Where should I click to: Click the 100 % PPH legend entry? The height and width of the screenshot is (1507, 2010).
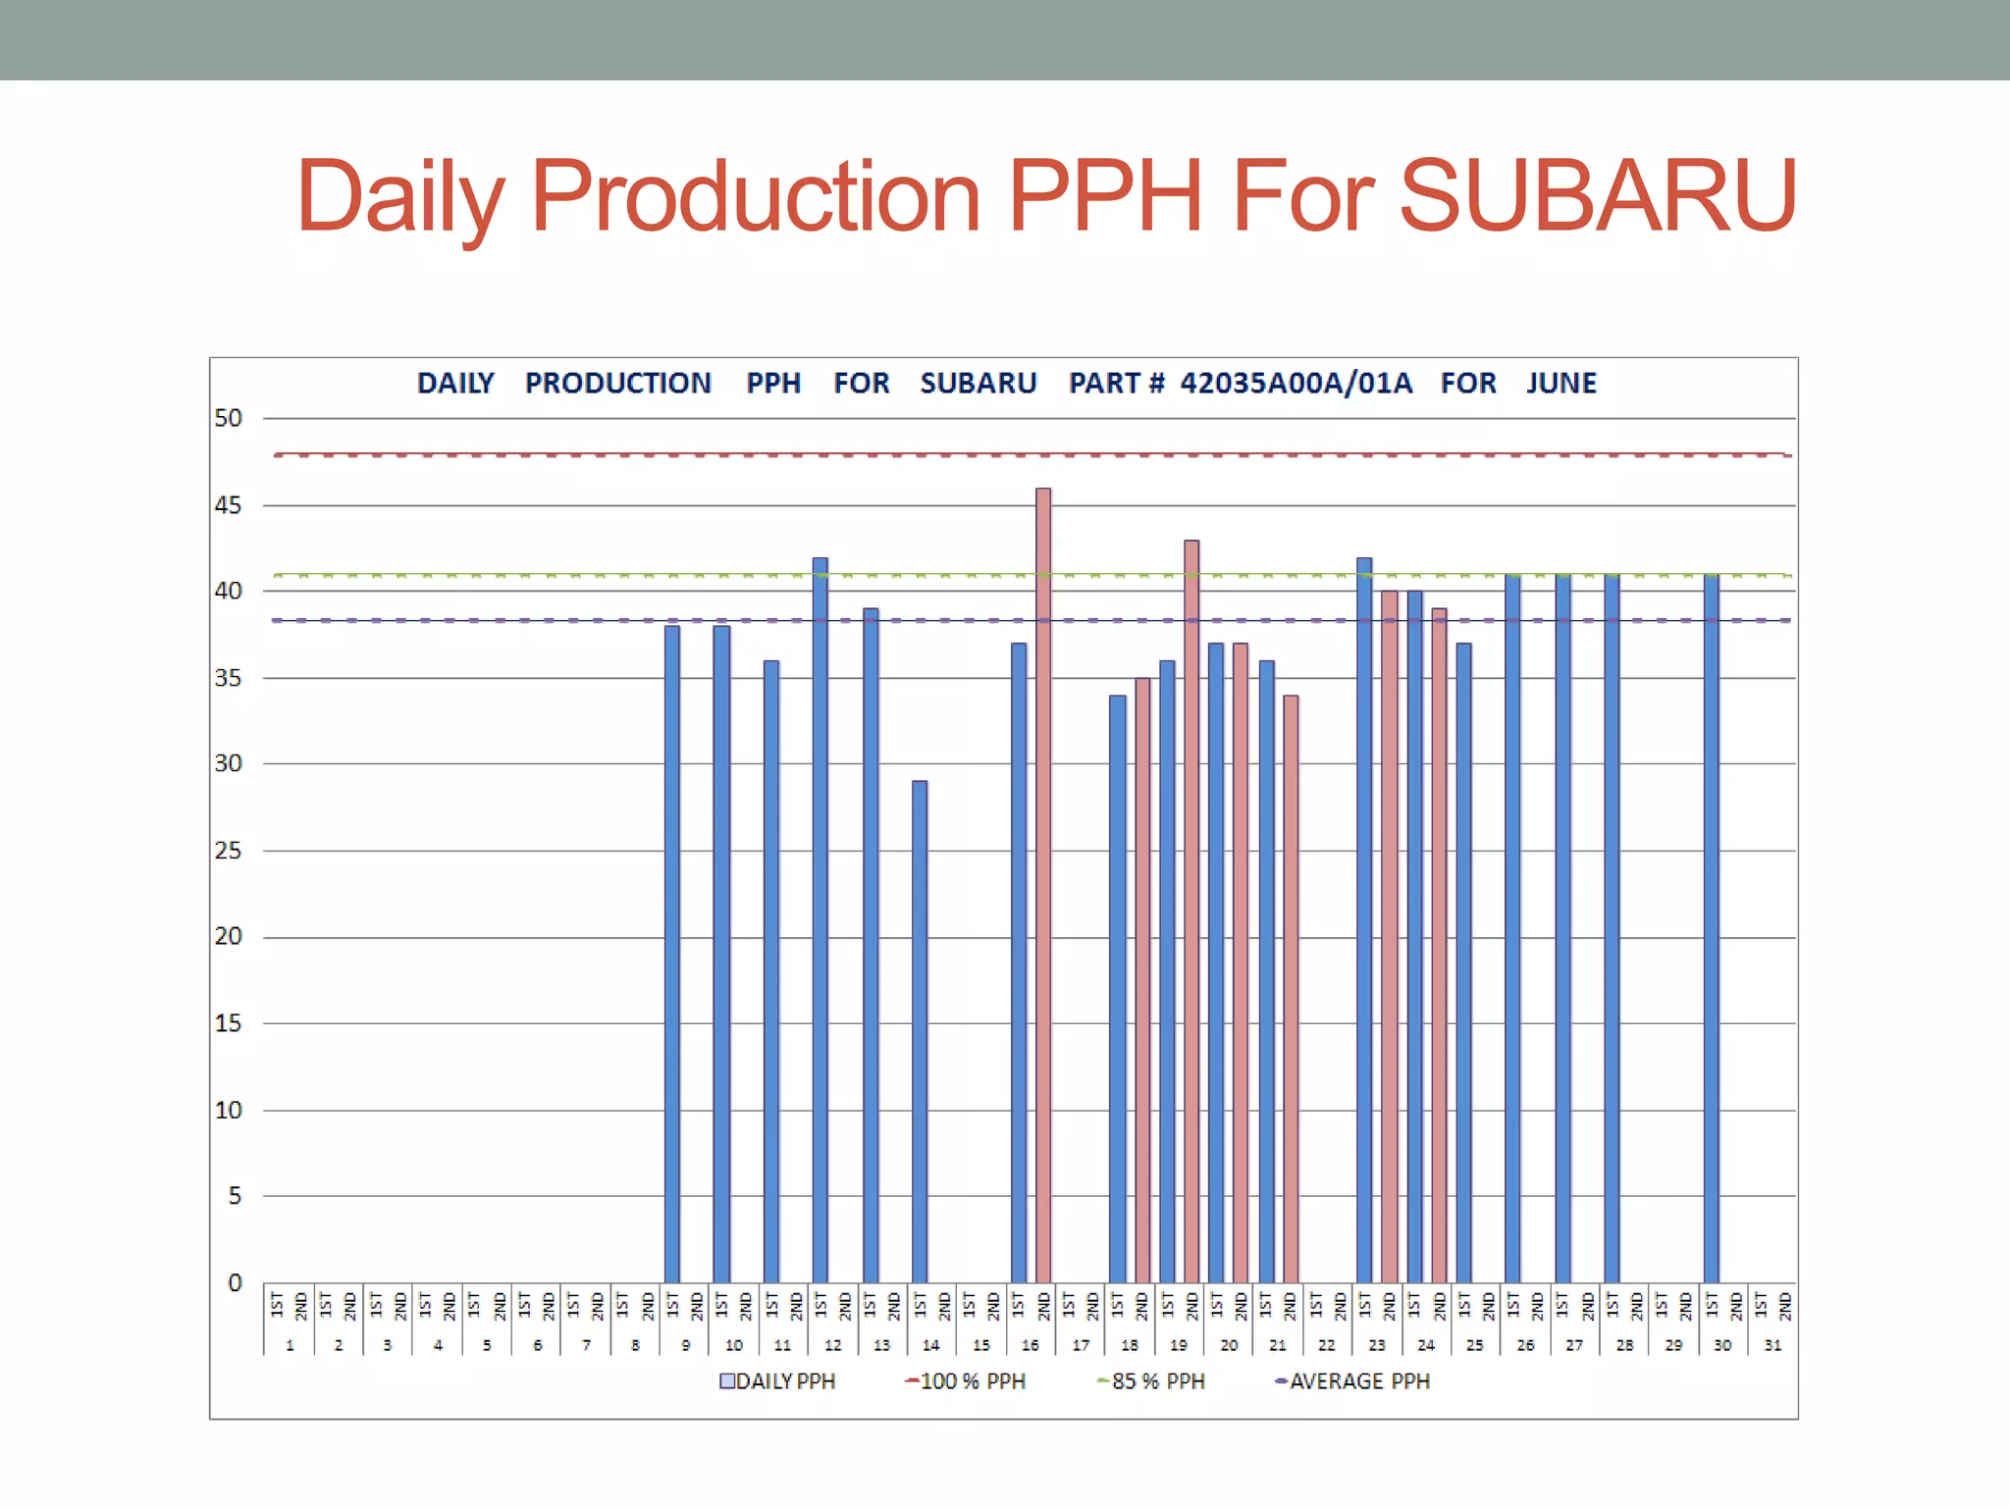[965, 1381]
